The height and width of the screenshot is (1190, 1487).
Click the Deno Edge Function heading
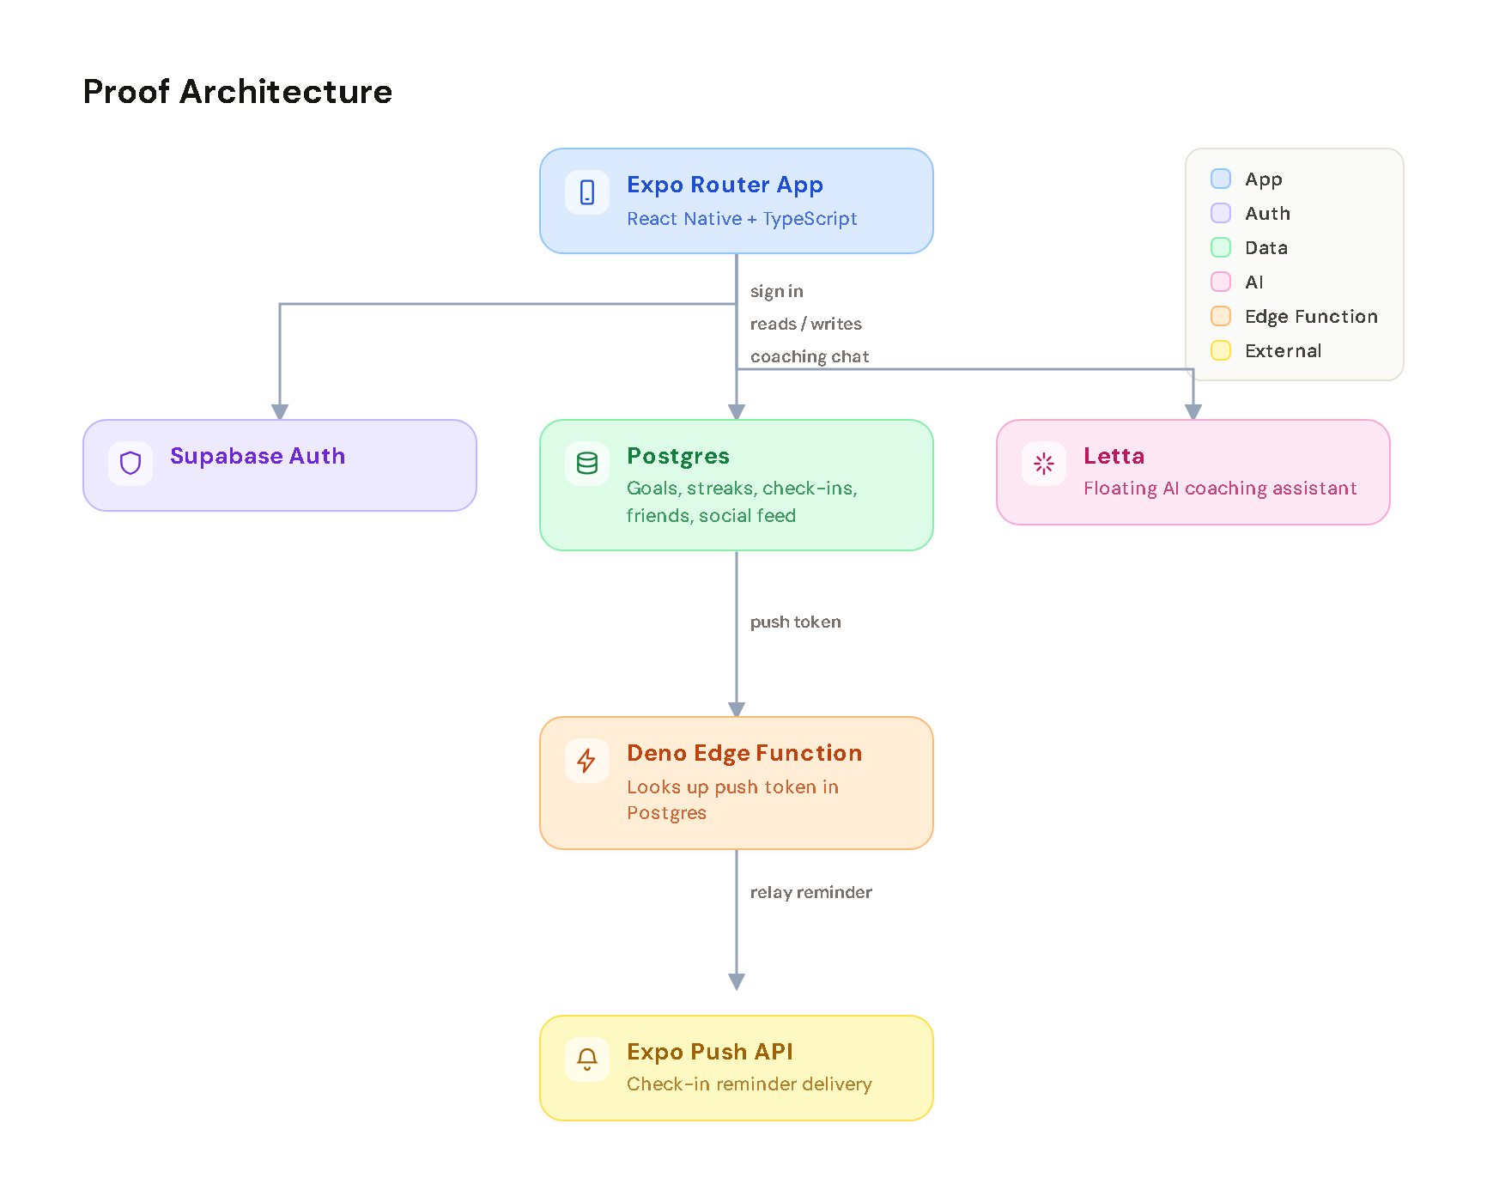(744, 753)
